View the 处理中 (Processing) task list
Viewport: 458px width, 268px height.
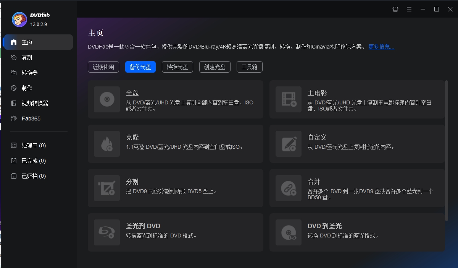(x=34, y=145)
